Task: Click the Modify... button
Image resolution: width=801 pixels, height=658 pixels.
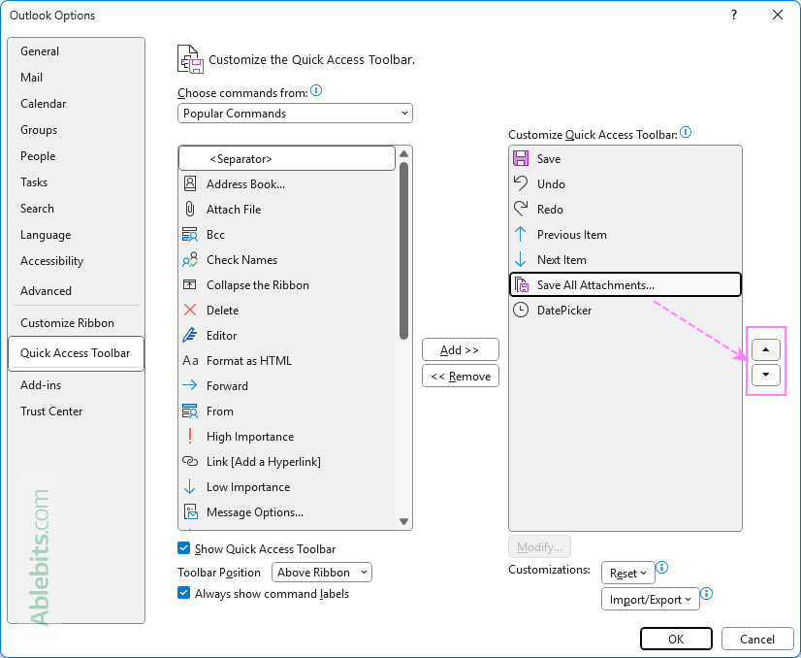Action: 539,547
